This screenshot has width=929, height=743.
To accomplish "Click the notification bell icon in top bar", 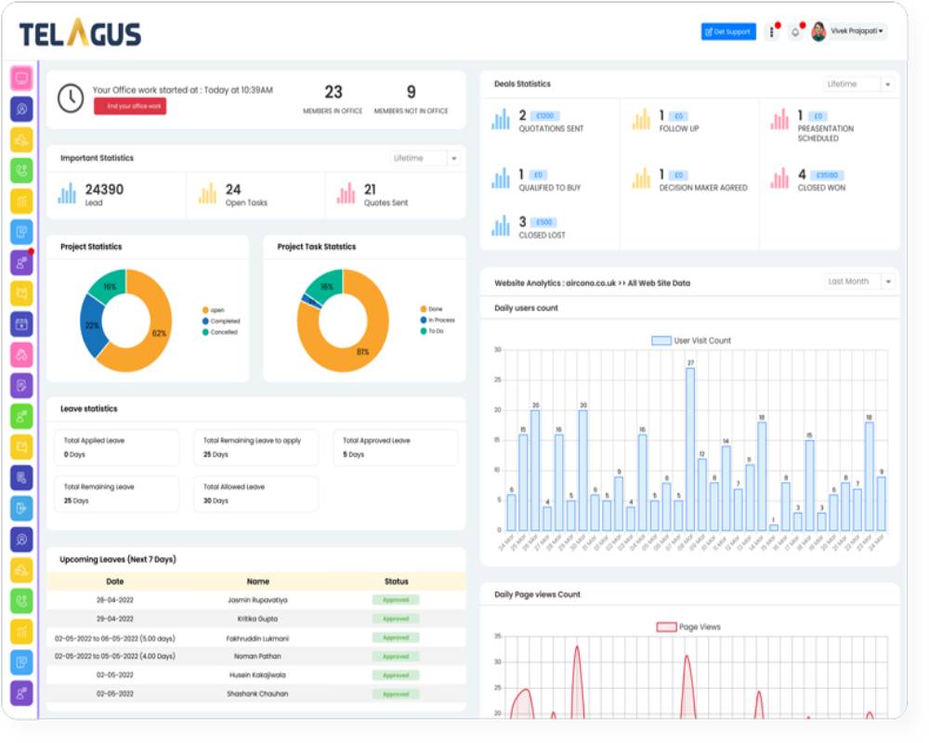I will (796, 31).
